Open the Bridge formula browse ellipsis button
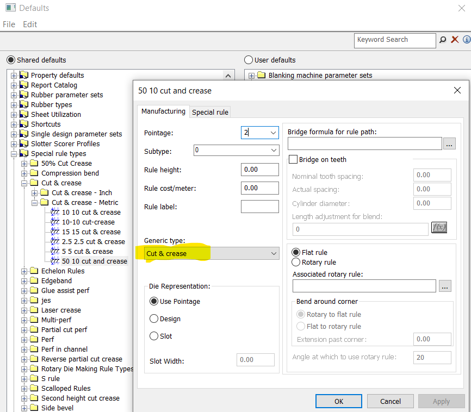 (x=449, y=143)
